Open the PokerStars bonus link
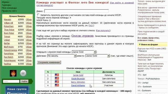 click(x=9, y=26)
